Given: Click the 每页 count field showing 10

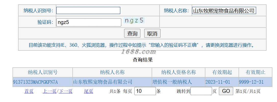Looking at the screenshot, I should 145,91.
